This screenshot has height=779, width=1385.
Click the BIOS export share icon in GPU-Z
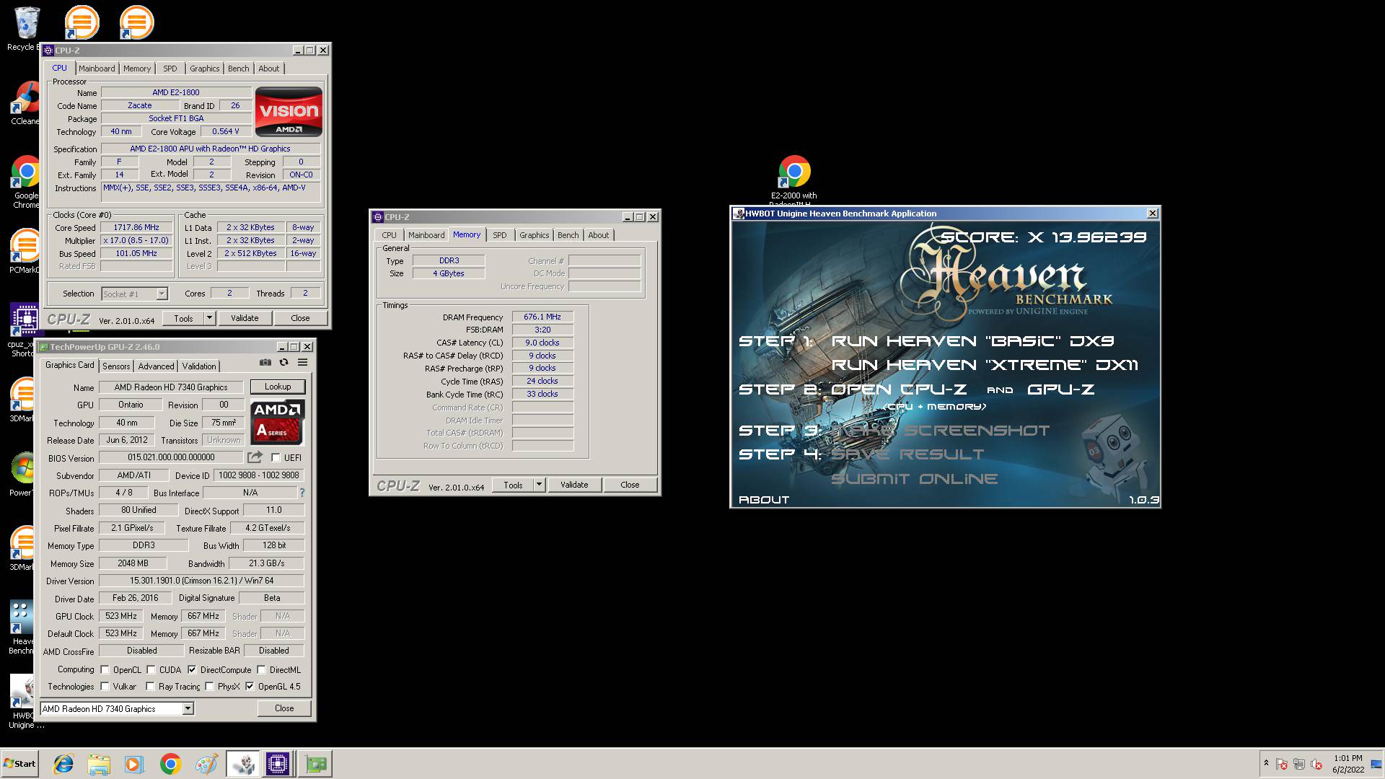(x=255, y=457)
